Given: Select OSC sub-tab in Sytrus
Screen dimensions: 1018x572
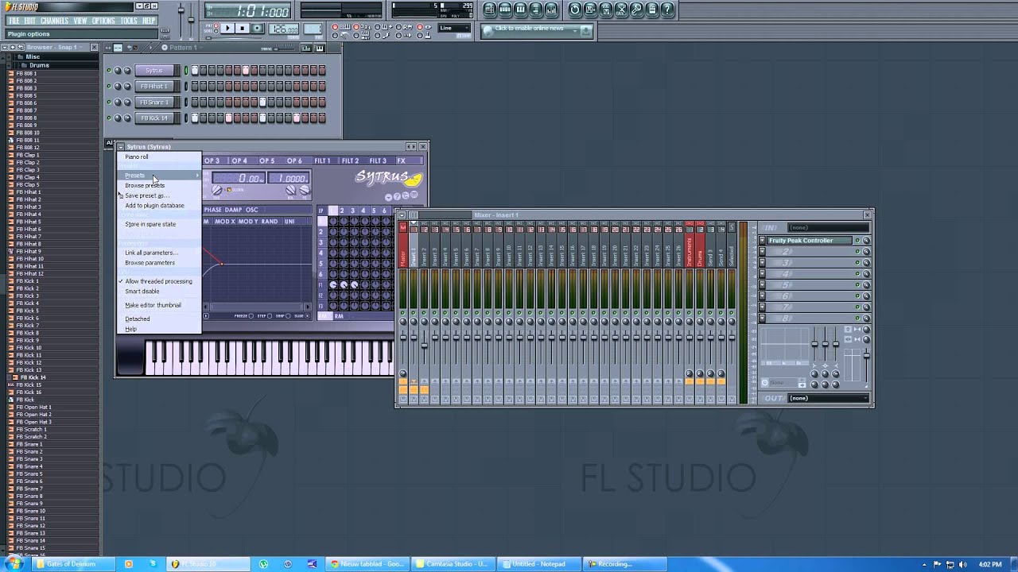Looking at the screenshot, I should (252, 210).
